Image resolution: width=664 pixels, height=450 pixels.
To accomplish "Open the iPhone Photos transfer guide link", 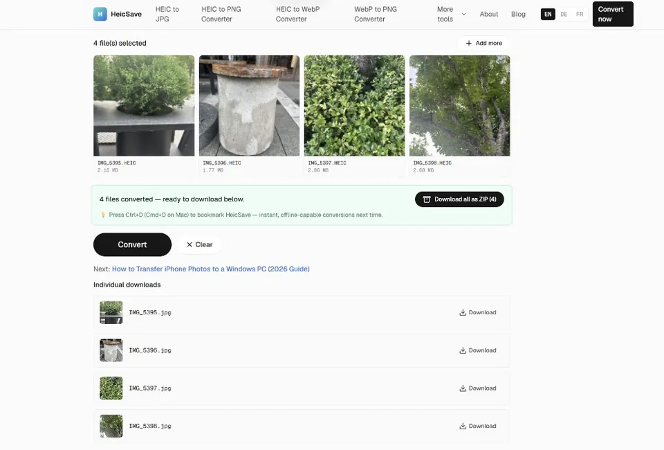I will point(210,269).
